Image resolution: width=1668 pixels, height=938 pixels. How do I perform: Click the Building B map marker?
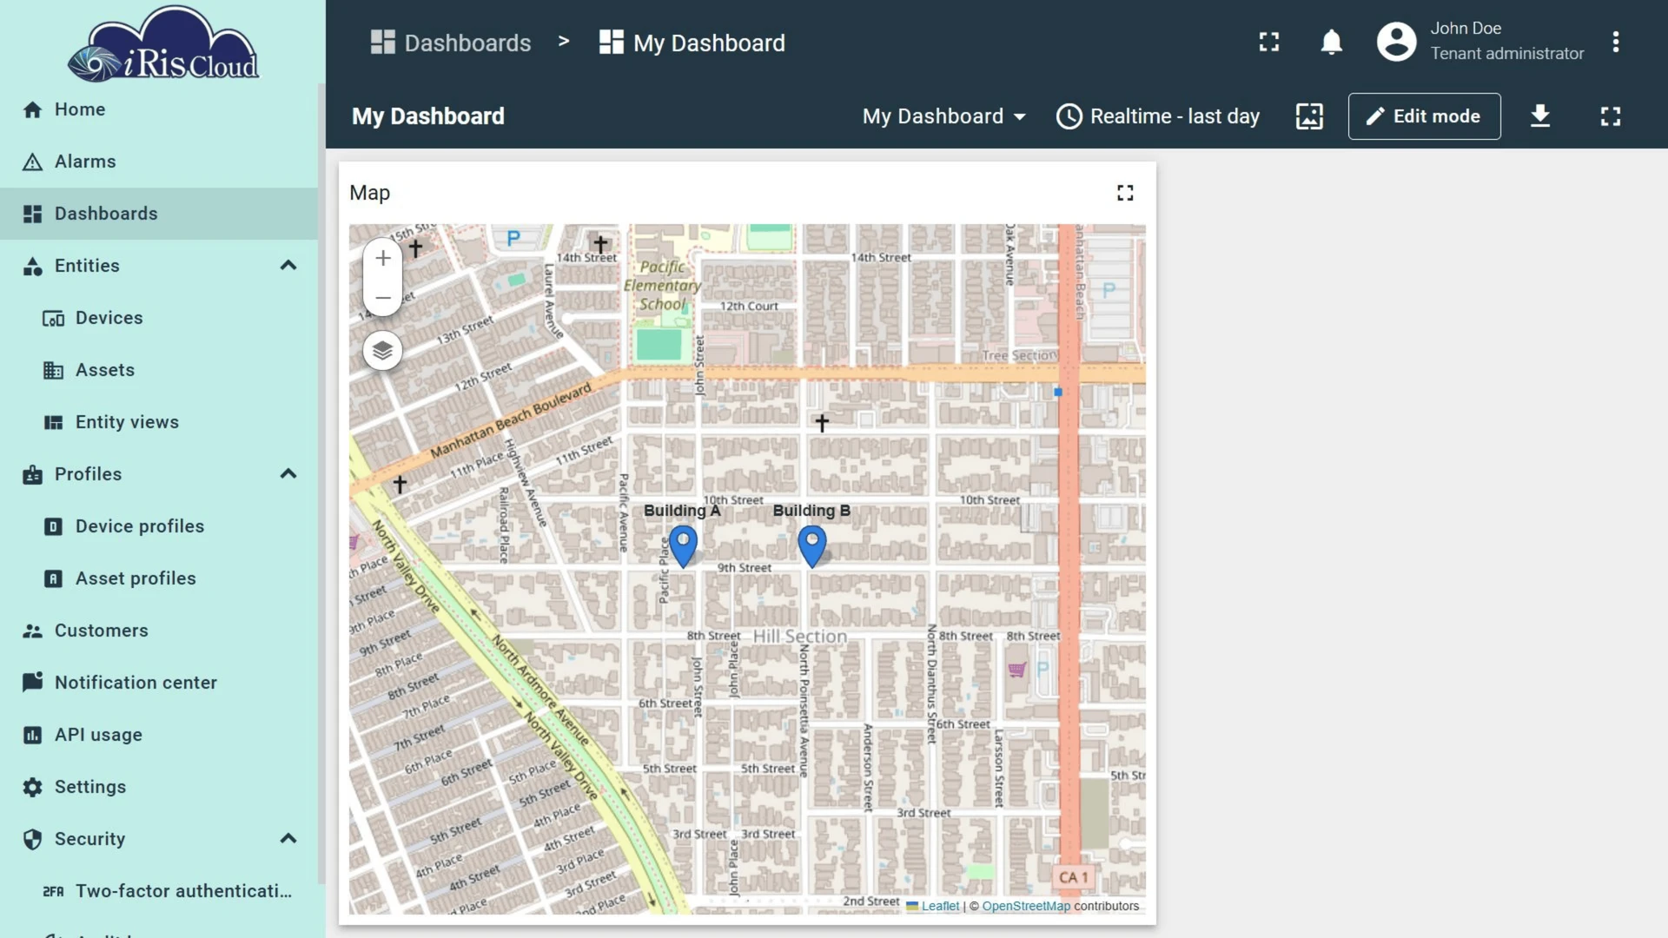(812, 546)
